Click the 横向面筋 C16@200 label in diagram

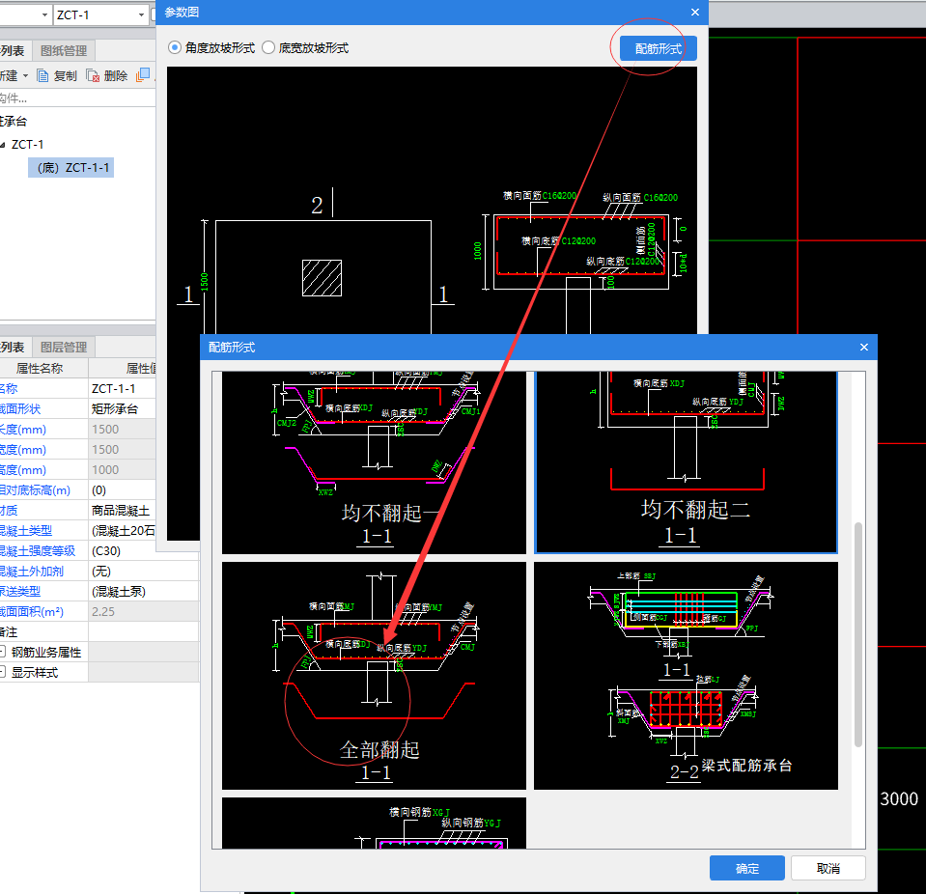(539, 195)
